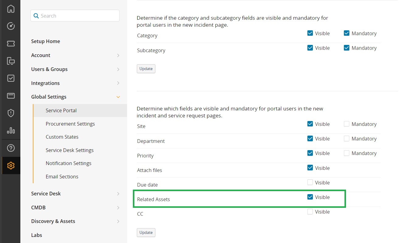Click the Setup gear icon
405x243 pixels.
(11, 166)
